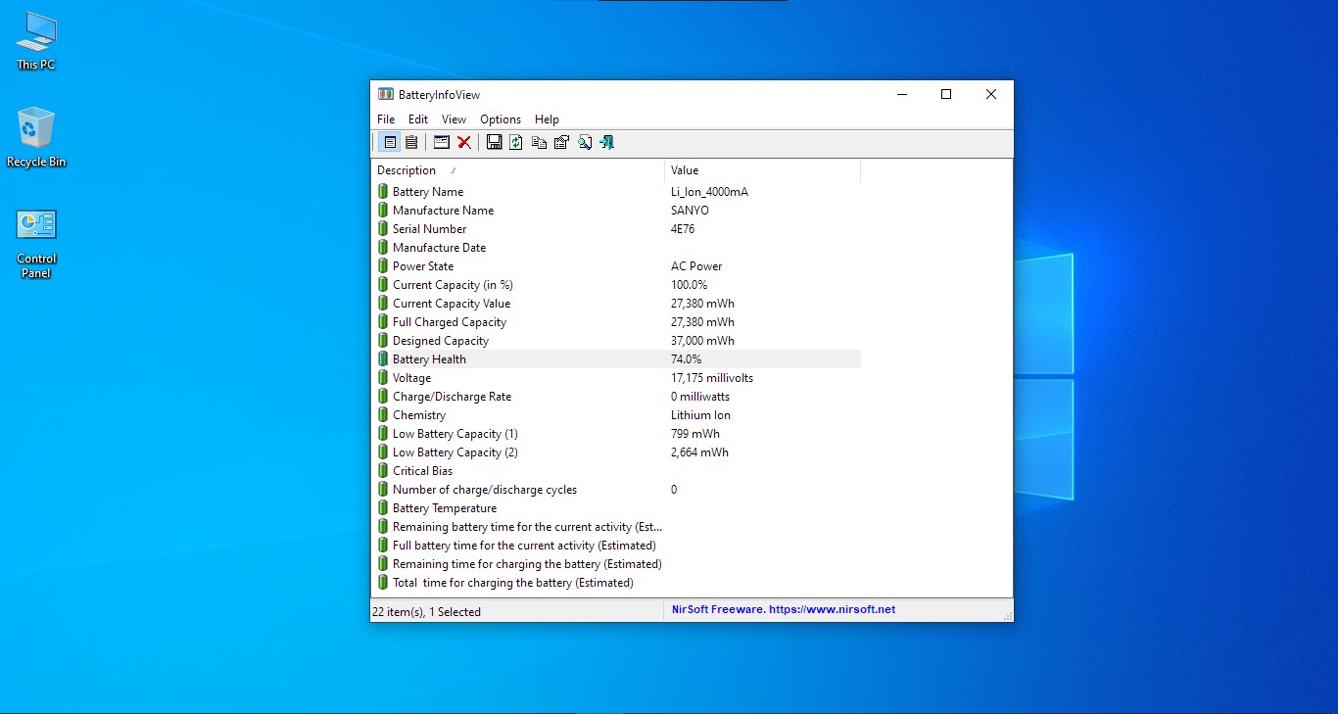Select the Manufacture Name row

click(x=616, y=211)
